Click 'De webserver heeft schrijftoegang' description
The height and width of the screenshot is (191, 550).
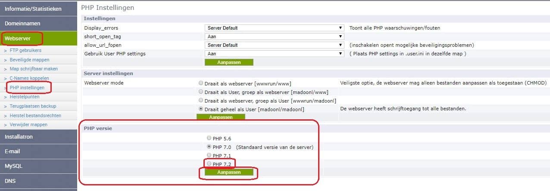403,109
